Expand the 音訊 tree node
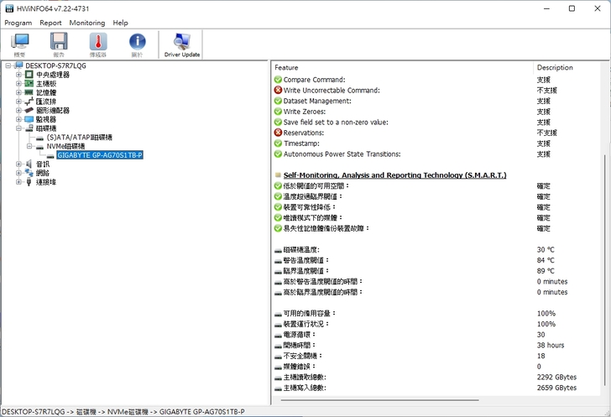This screenshot has height=417, width=611. (x=18, y=164)
